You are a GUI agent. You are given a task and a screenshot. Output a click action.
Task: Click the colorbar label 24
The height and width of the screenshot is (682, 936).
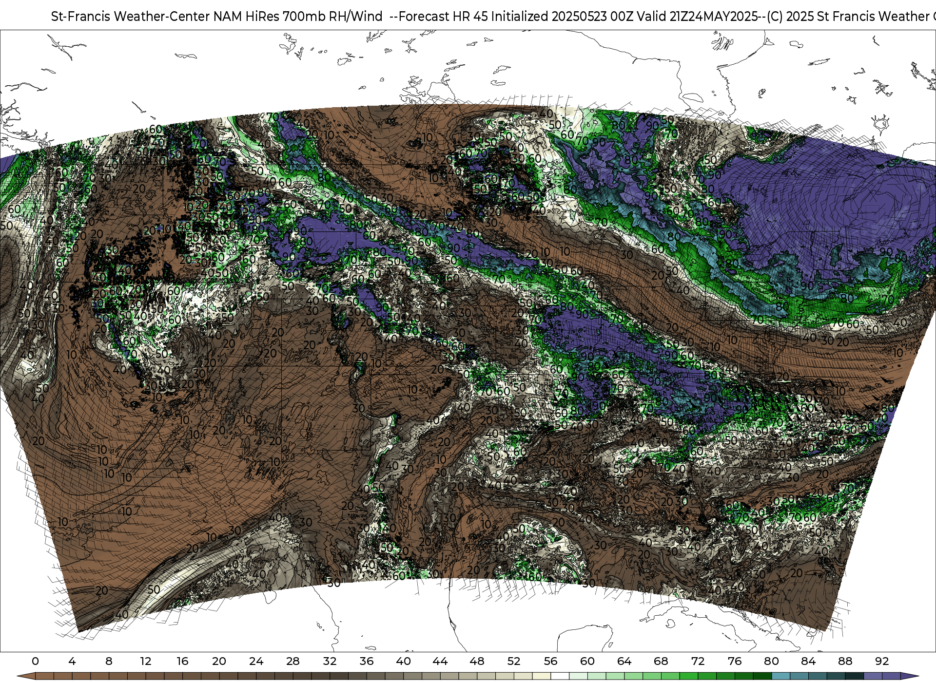256,661
